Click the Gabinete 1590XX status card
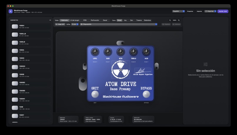 coord(68,119)
